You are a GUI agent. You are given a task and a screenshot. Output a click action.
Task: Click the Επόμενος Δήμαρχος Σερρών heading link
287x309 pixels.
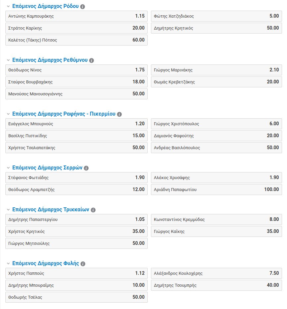[47, 168]
